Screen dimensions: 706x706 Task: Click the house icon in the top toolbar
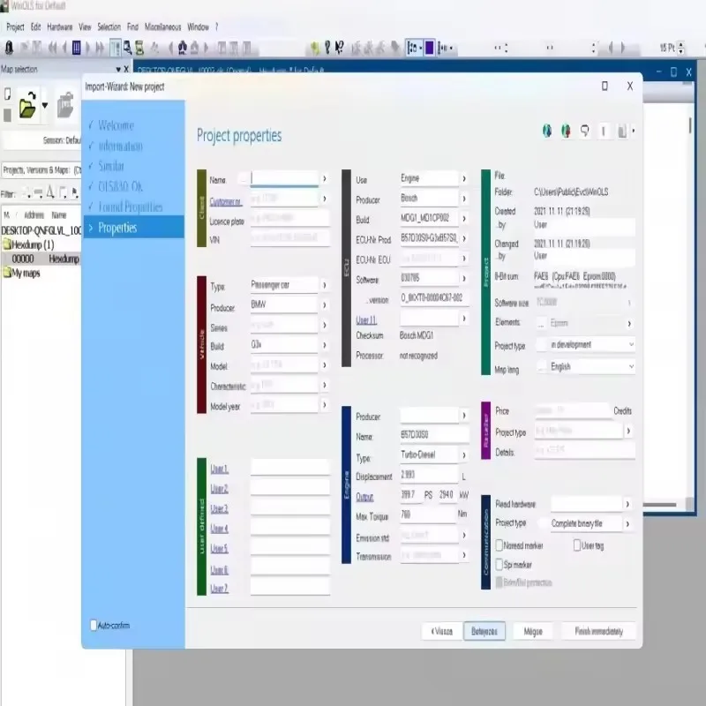pos(183,48)
